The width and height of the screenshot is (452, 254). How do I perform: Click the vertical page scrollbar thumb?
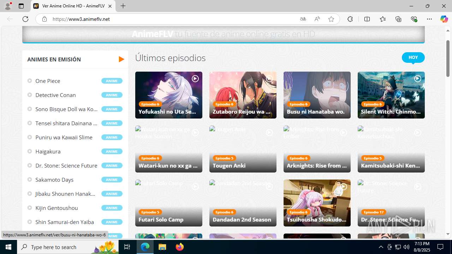coord(448,58)
